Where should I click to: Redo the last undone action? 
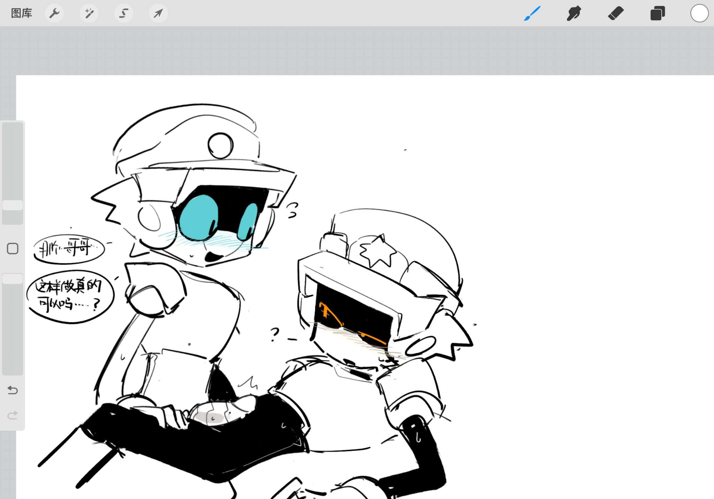point(13,415)
